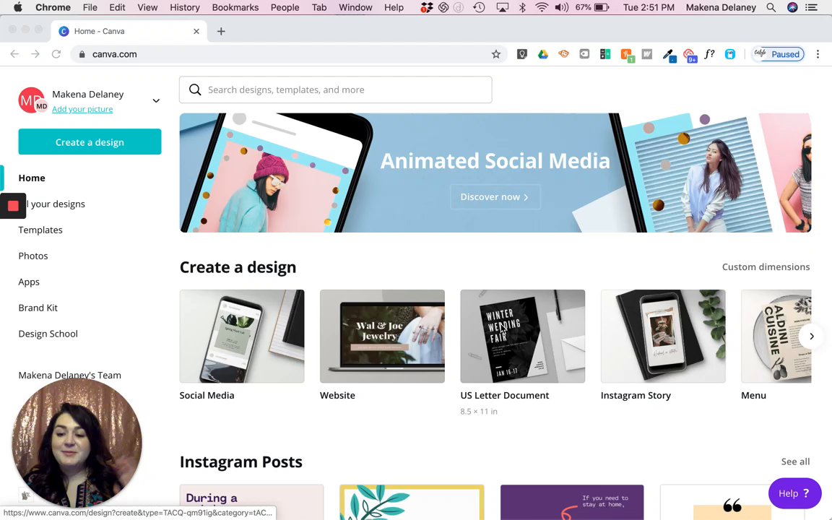832x520 pixels.
Task: Click the lock icon beside canva.com
Action: (82, 54)
